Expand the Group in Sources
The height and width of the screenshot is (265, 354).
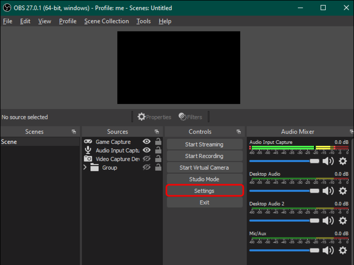tap(85, 167)
